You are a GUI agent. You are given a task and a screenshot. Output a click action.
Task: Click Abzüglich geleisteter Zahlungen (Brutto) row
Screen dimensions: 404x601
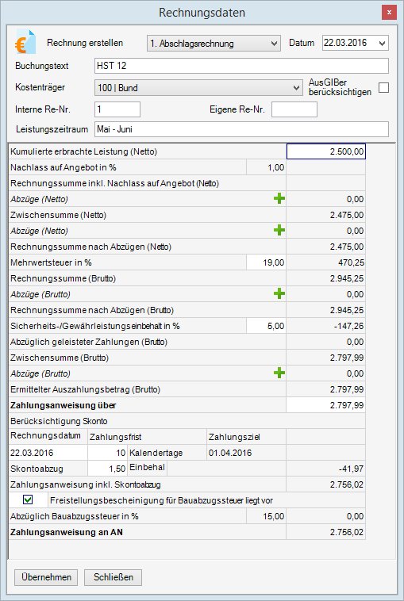coord(187,342)
